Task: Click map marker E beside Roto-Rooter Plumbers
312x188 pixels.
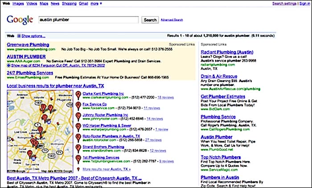Action: [78, 138]
